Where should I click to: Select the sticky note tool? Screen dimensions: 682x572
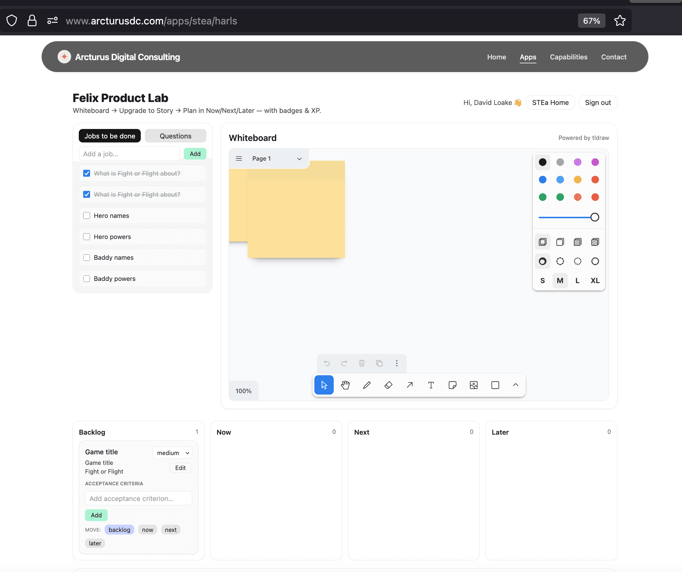452,385
